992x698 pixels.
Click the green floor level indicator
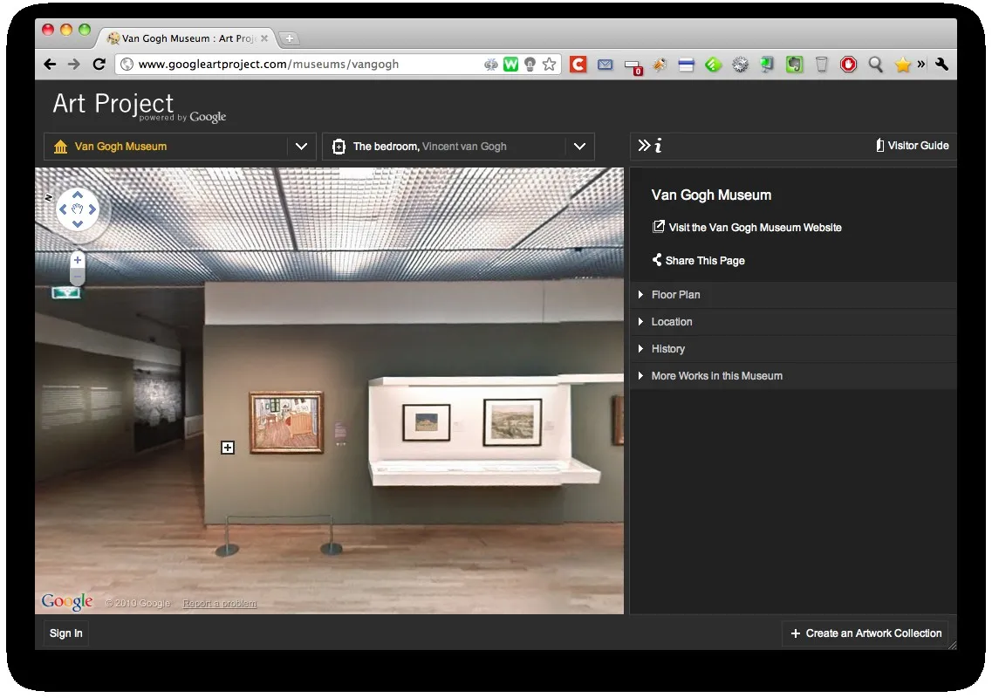point(66,293)
